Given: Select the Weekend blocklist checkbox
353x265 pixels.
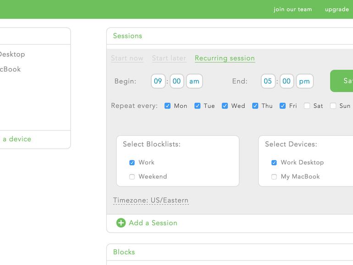Looking at the screenshot, I should (x=132, y=177).
